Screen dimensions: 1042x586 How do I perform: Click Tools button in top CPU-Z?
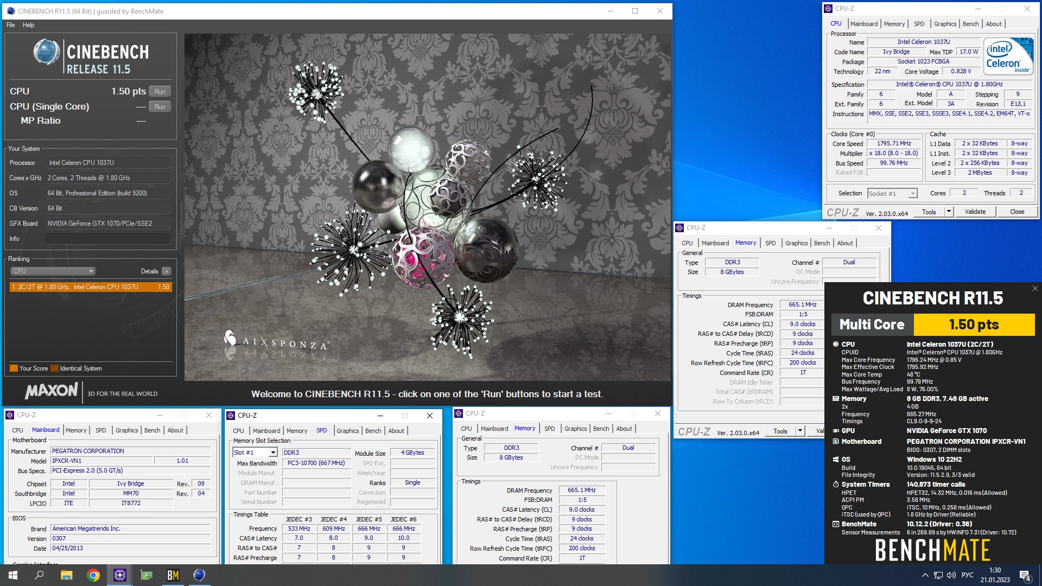pyautogui.click(x=929, y=212)
